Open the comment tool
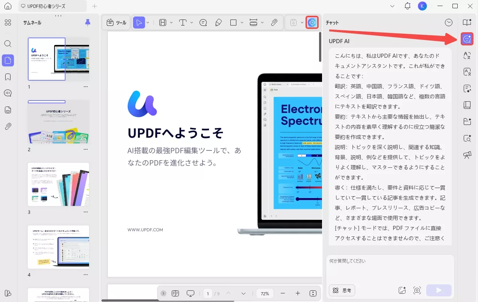This screenshot has height=302, width=478. pyautogui.click(x=203, y=22)
